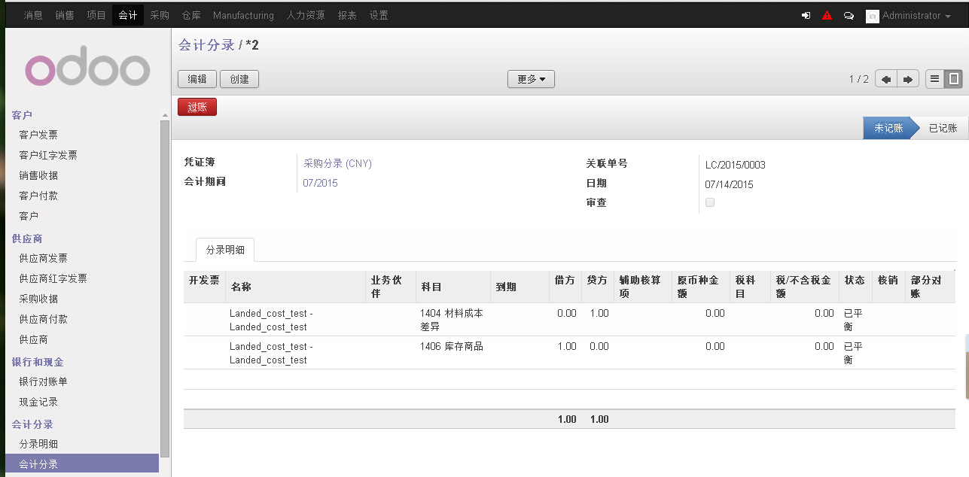Click the Odoo logo

87,70
